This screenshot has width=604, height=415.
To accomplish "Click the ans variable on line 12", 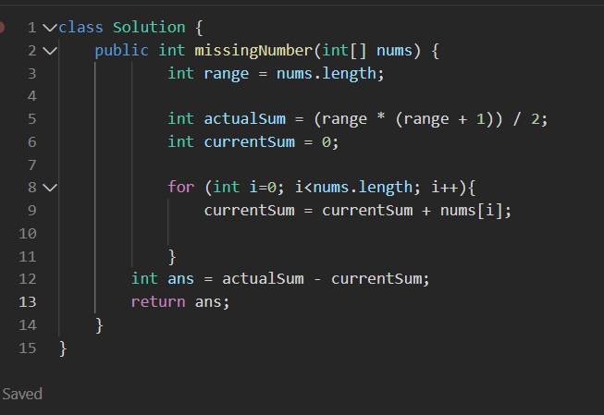I will (x=181, y=279).
